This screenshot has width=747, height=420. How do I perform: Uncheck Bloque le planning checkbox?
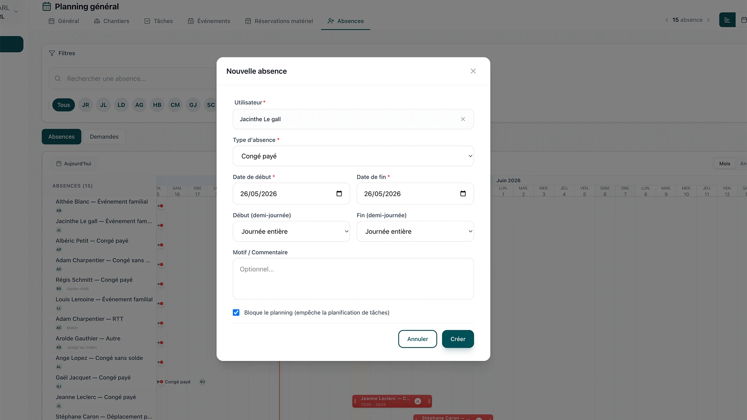pyautogui.click(x=236, y=313)
